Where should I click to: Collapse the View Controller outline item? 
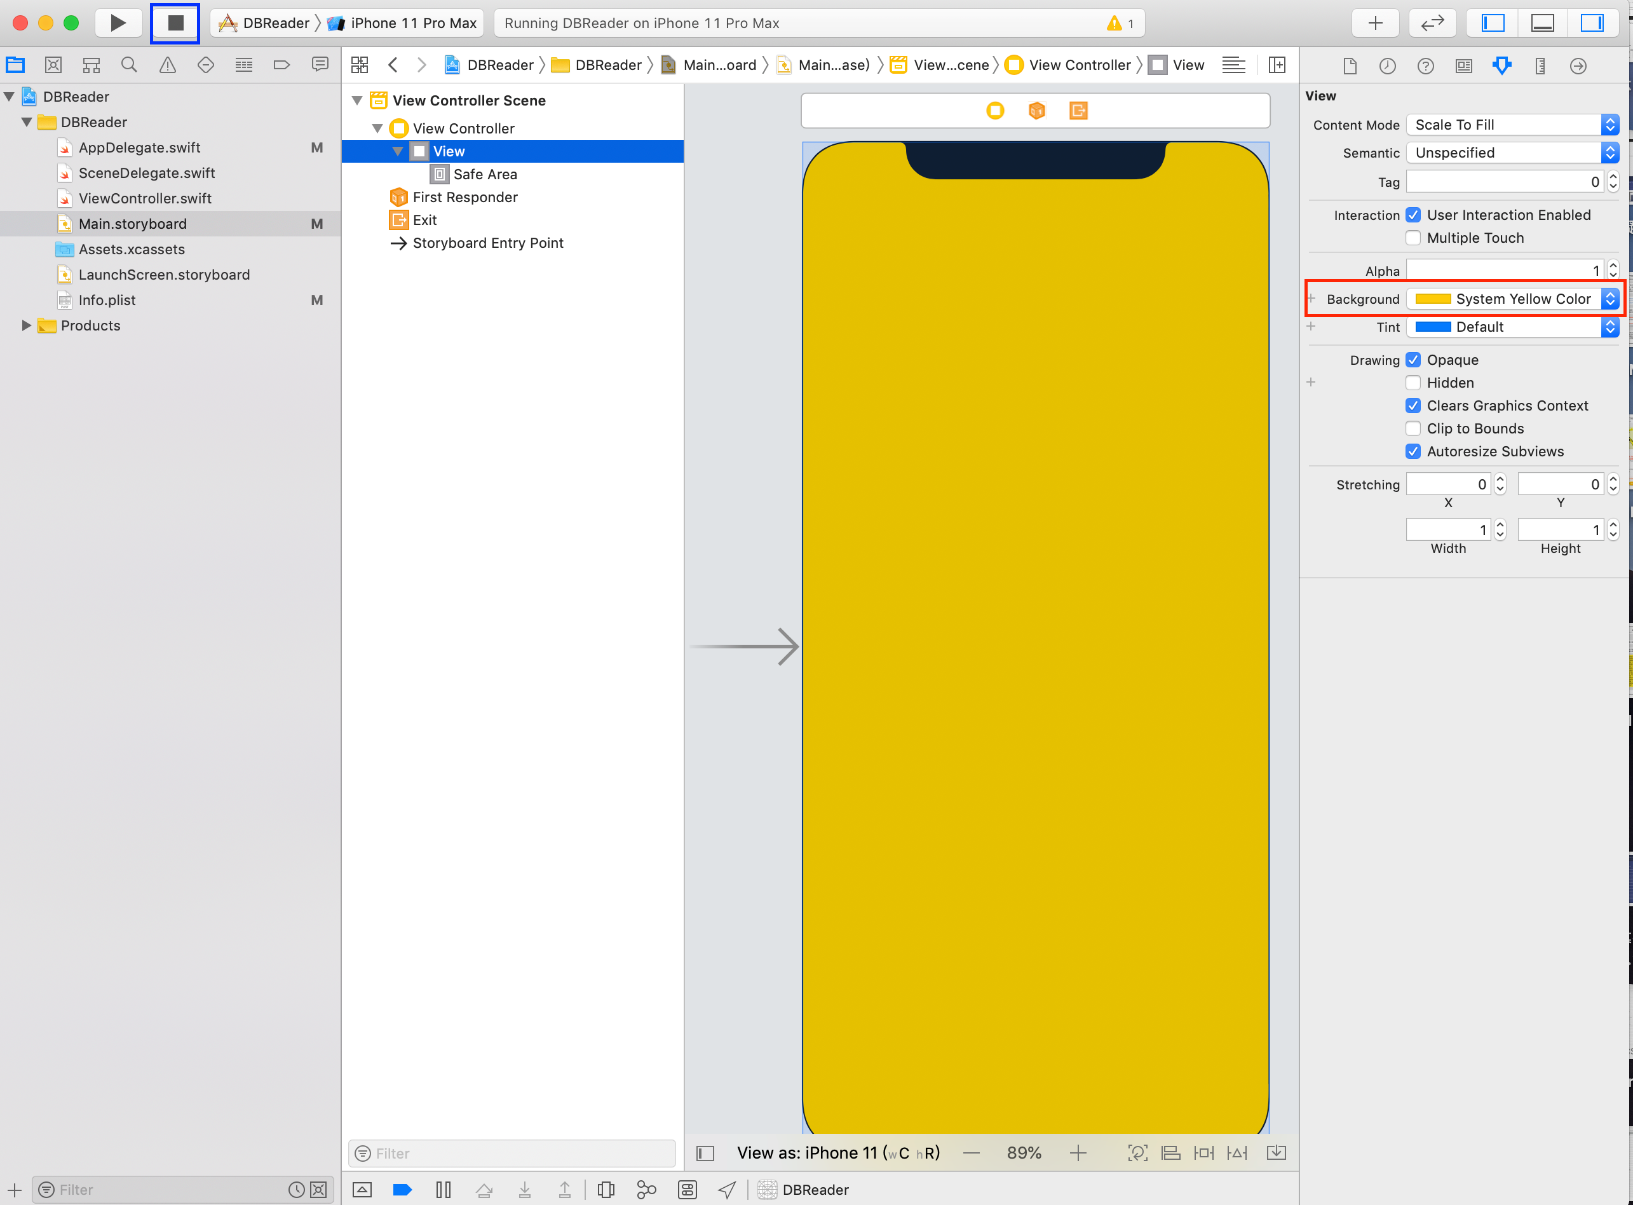(x=377, y=128)
